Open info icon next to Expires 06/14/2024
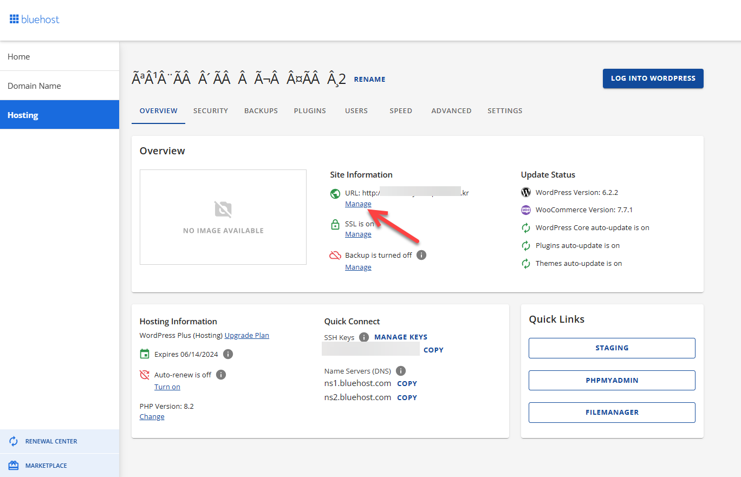 (228, 354)
